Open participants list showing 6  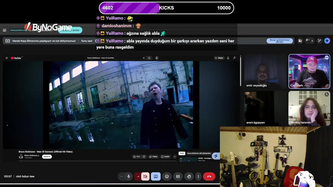[310, 41]
